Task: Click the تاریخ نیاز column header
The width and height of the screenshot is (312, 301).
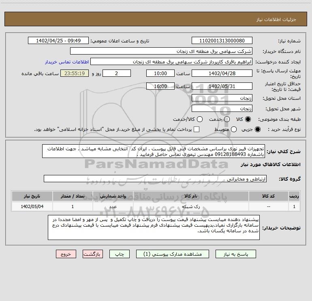Action: point(32,196)
